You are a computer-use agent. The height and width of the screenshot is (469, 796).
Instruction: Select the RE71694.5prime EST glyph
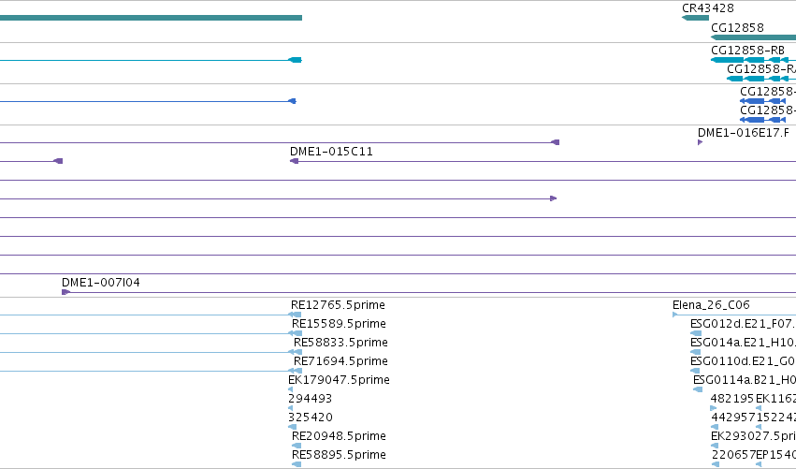point(295,371)
